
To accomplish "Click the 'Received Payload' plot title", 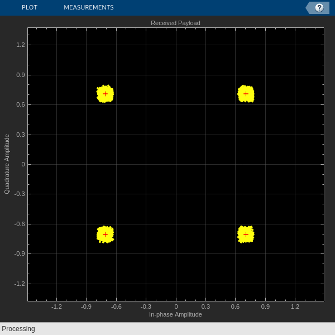I will coord(175,23).
